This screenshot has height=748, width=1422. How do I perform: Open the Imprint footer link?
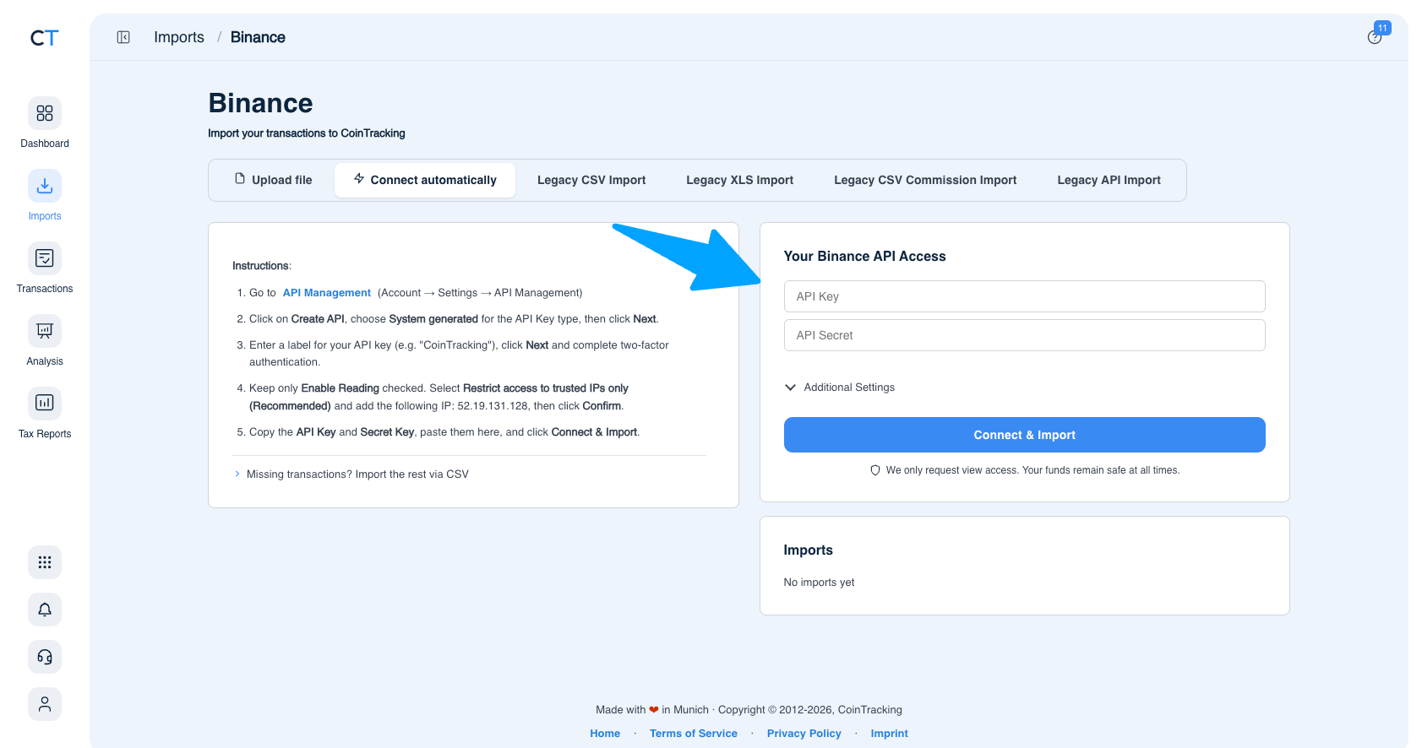890,734
